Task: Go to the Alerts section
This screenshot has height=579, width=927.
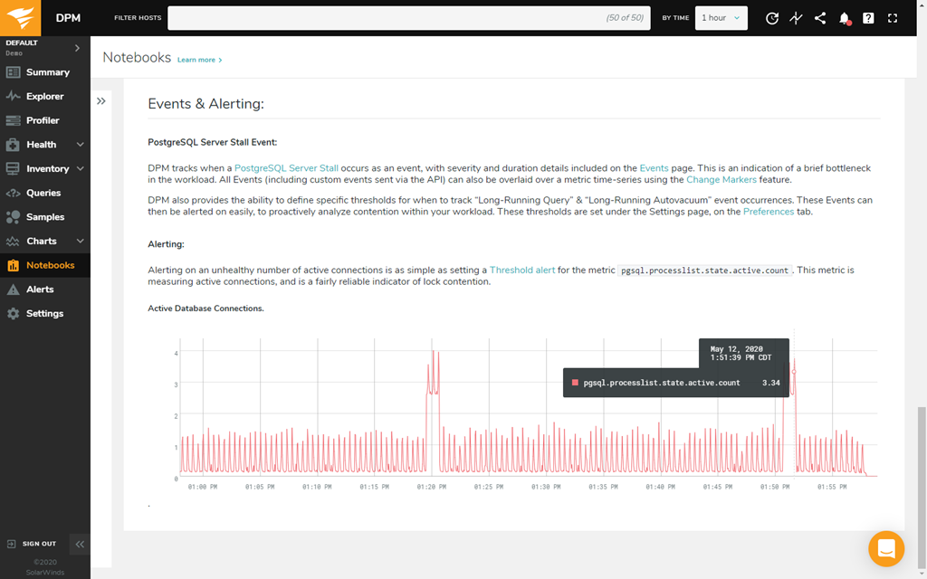Action: (x=40, y=289)
